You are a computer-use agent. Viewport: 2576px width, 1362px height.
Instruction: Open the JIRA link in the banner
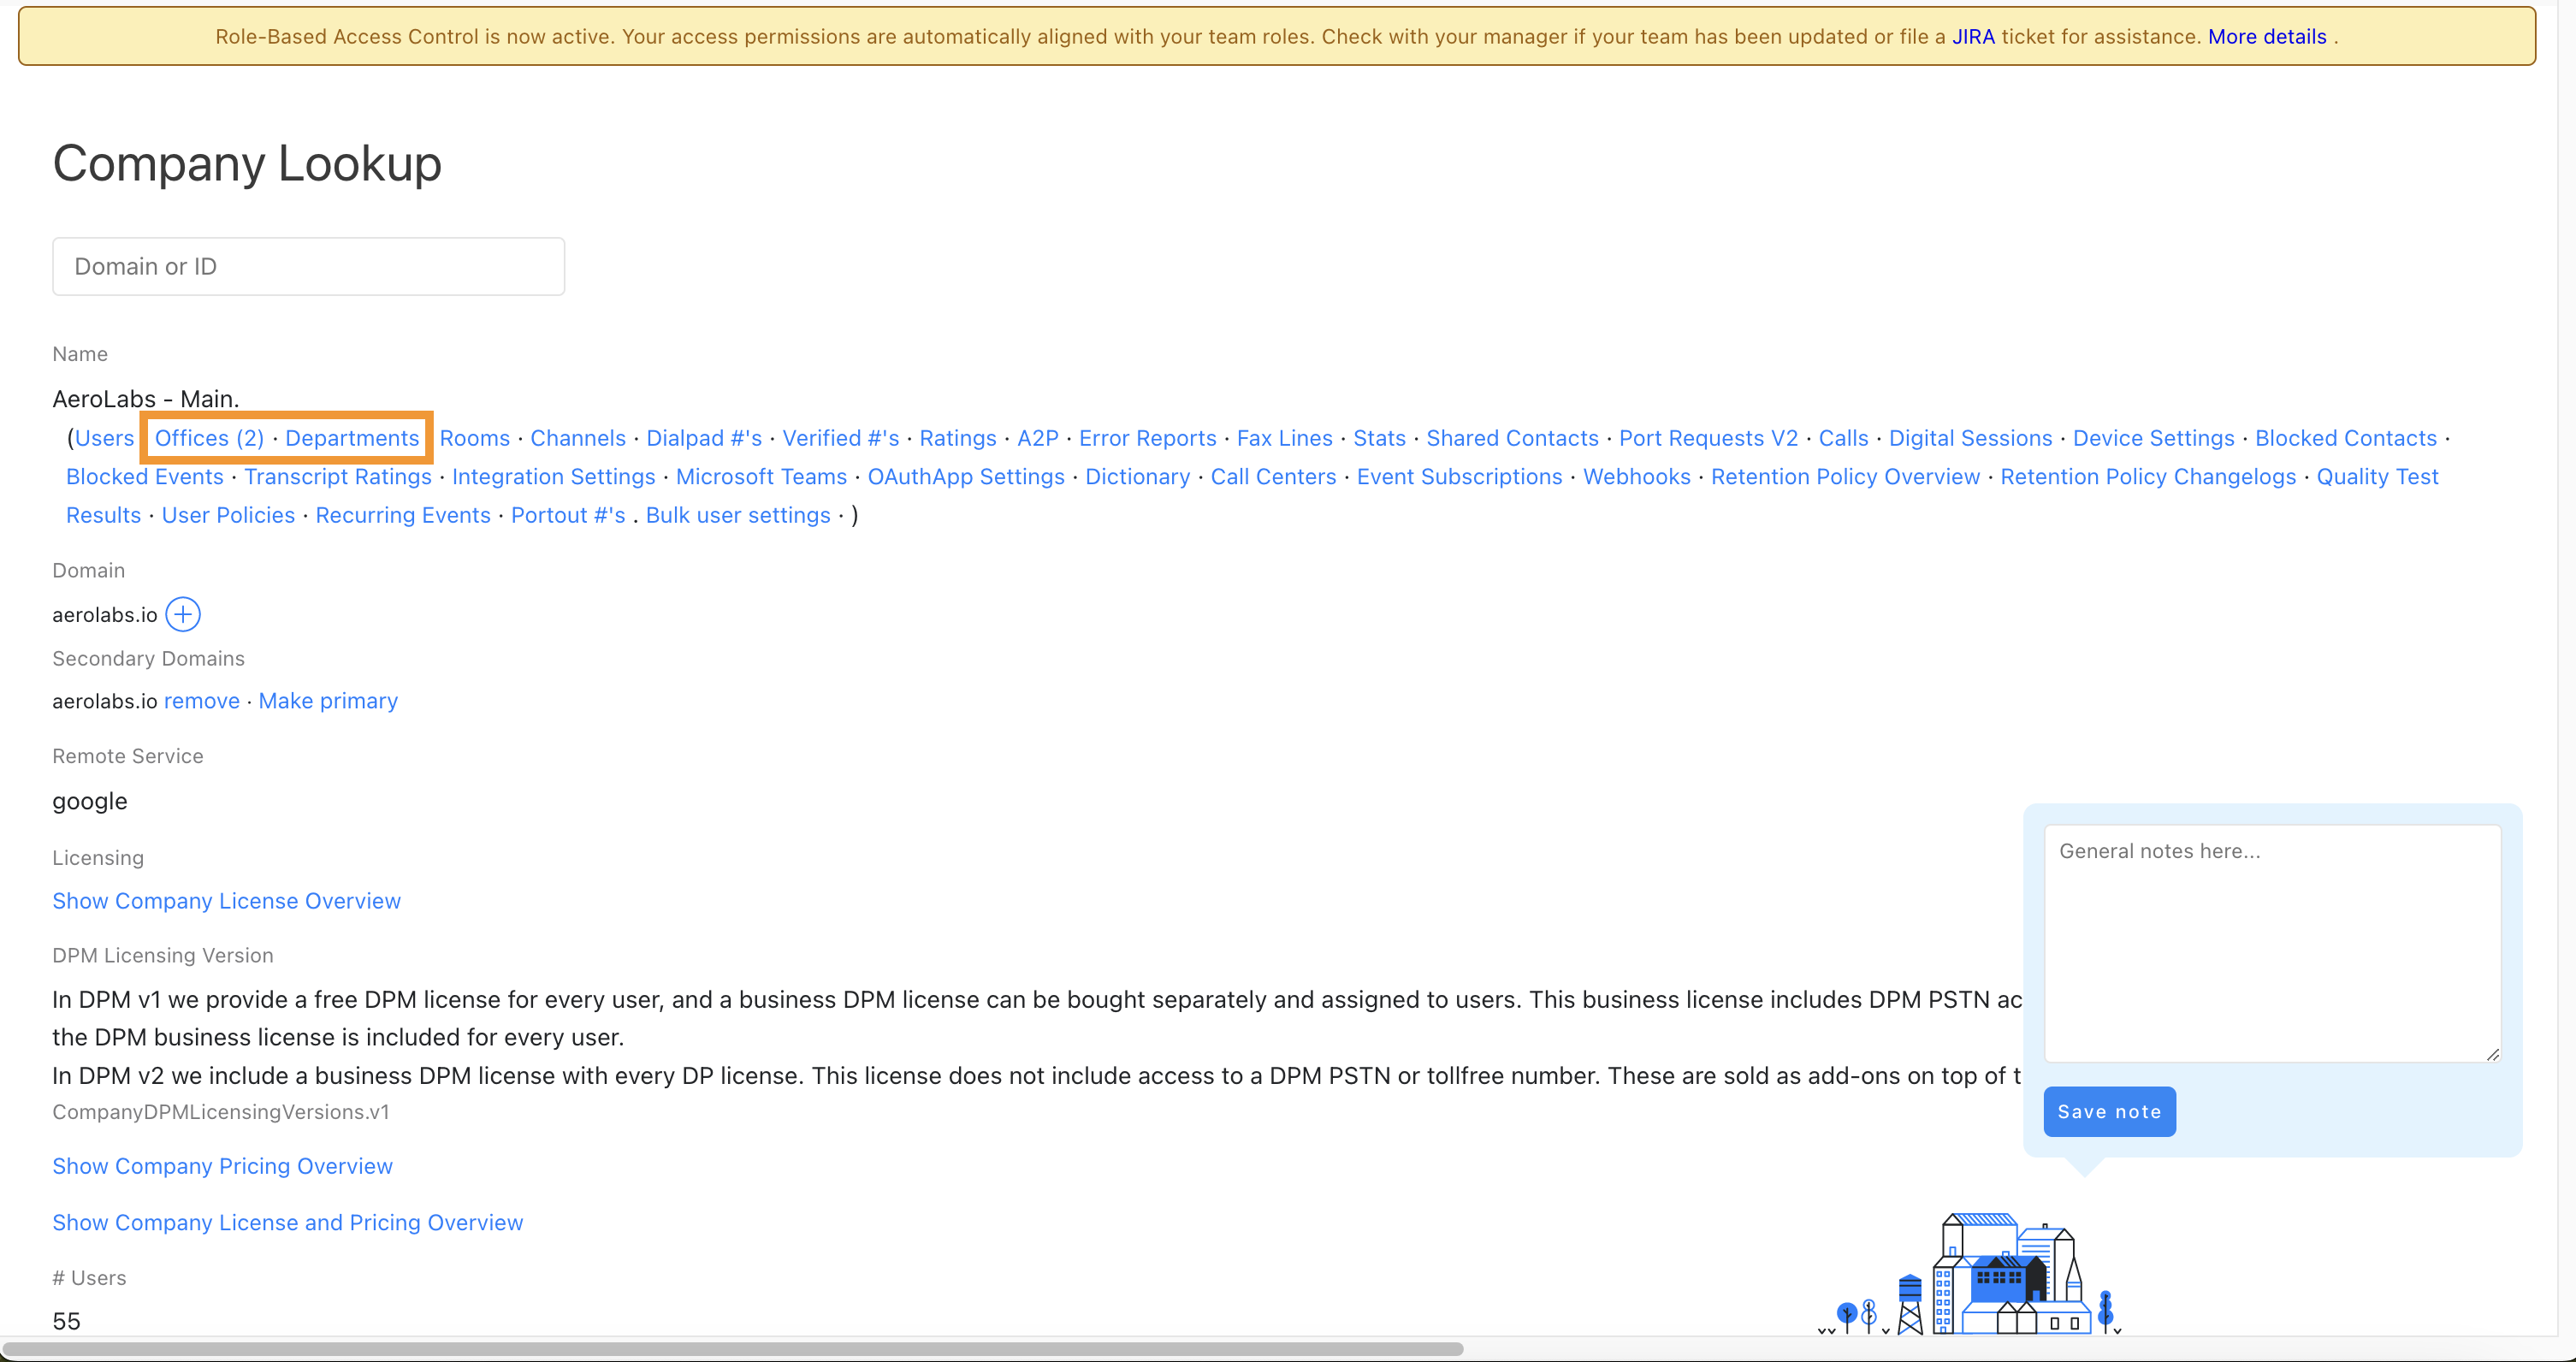point(1973,37)
